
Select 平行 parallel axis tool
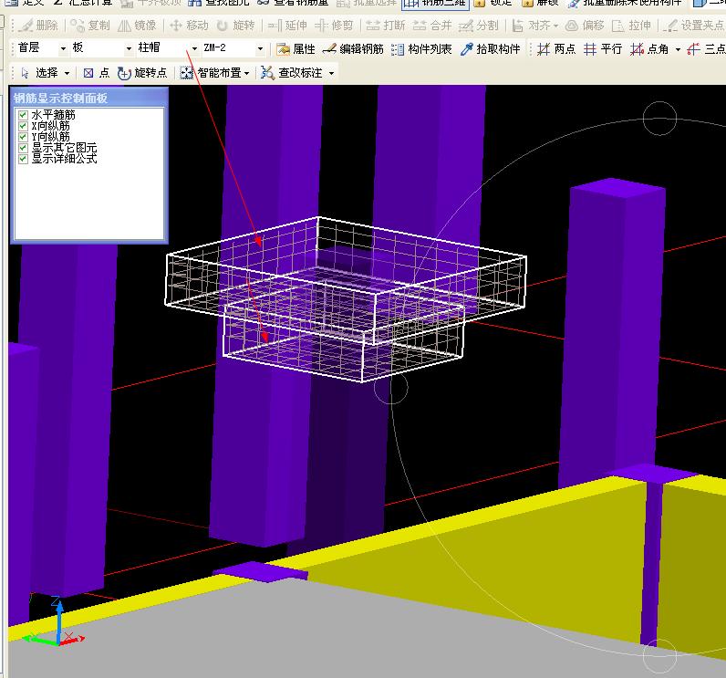tap(603, 49)
